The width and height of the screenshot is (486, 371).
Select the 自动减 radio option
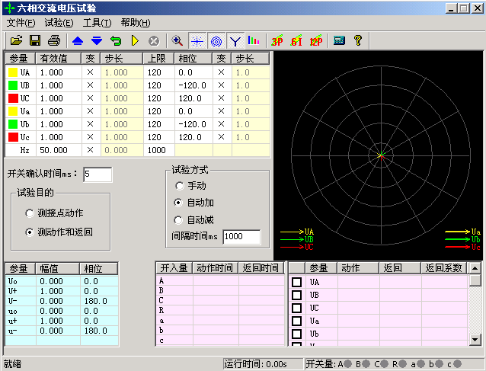pyautogui.click(x=180, y=219)
